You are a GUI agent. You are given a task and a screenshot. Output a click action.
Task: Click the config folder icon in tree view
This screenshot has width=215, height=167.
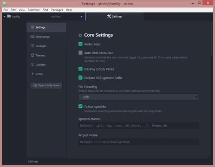9,16
